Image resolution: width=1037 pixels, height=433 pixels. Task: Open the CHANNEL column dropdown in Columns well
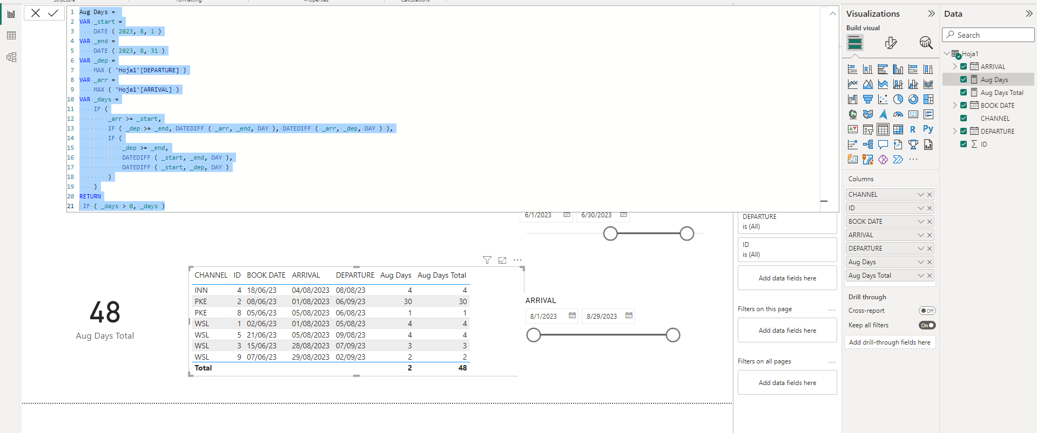pyautogui.click(x=921, y=195)
